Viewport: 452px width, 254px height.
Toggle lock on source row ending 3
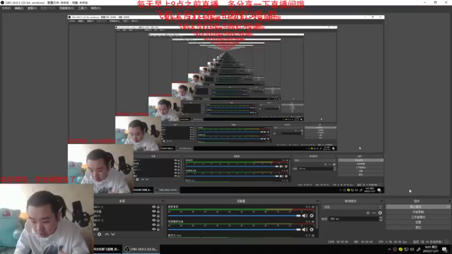tap(158, 220)
